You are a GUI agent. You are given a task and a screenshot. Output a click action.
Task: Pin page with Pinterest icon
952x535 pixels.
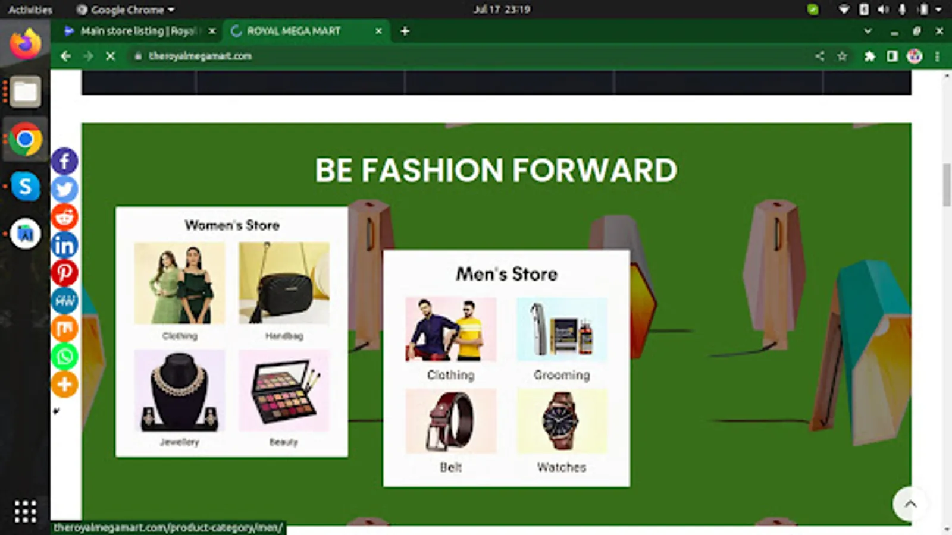click(64, 273)
